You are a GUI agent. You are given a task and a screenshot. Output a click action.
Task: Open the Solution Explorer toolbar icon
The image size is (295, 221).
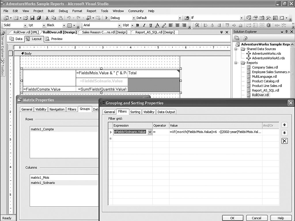(249, 18)
